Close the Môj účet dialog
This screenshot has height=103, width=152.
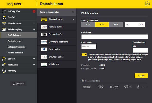pyautogui.click(x=147, y=4)
